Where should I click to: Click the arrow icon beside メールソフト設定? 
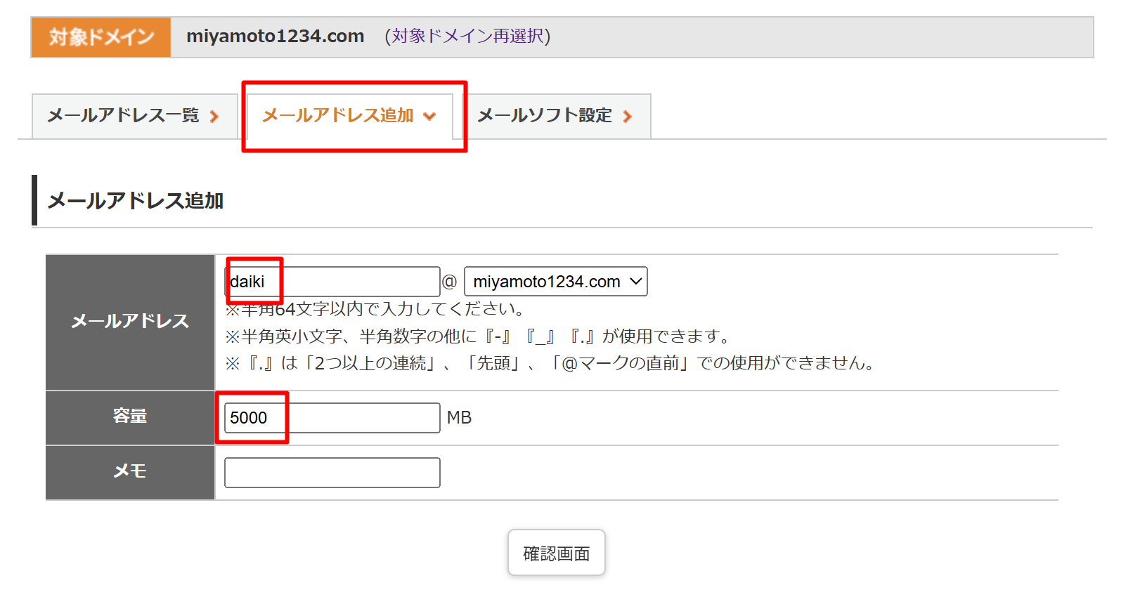tap(627, 117)
